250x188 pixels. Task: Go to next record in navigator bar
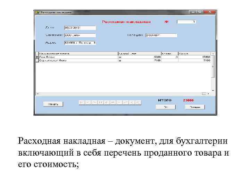pos(94,102)
